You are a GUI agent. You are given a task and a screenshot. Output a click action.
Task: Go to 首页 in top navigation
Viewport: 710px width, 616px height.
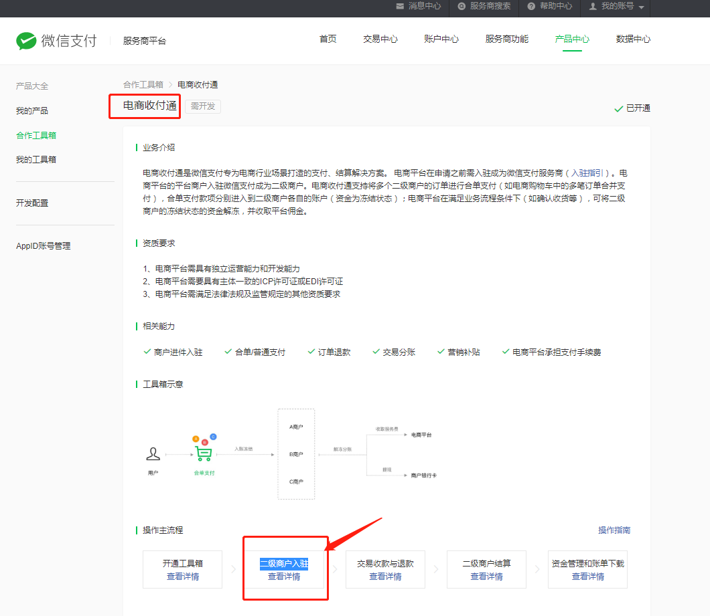(x=328, y=39)
